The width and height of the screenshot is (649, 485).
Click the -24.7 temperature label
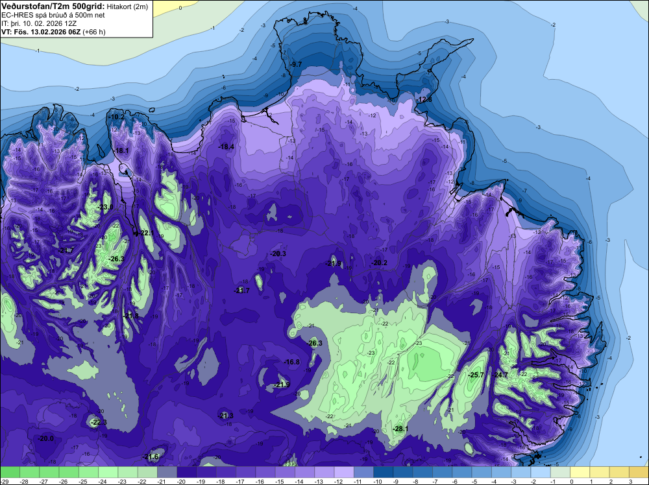click(500, 375)
